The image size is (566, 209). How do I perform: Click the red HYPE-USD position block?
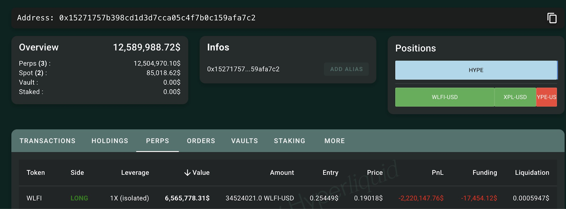click(x=547, y=97)
